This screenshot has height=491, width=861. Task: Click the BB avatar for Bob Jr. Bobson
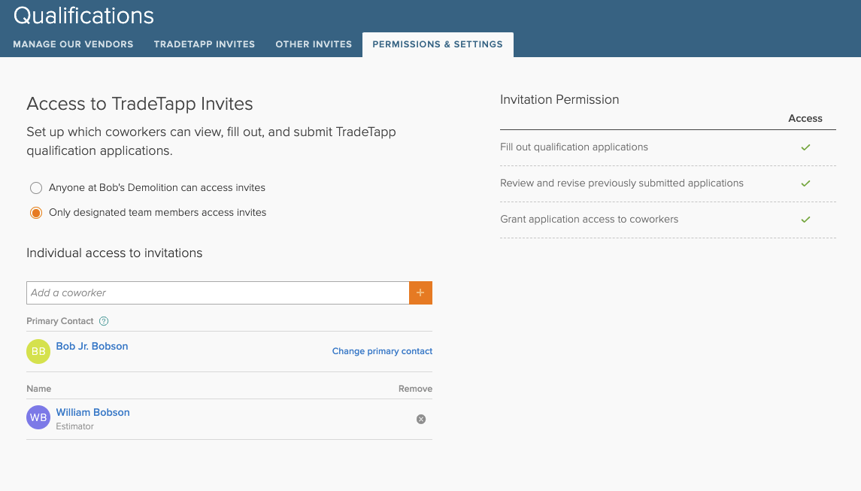click(38, 351)
